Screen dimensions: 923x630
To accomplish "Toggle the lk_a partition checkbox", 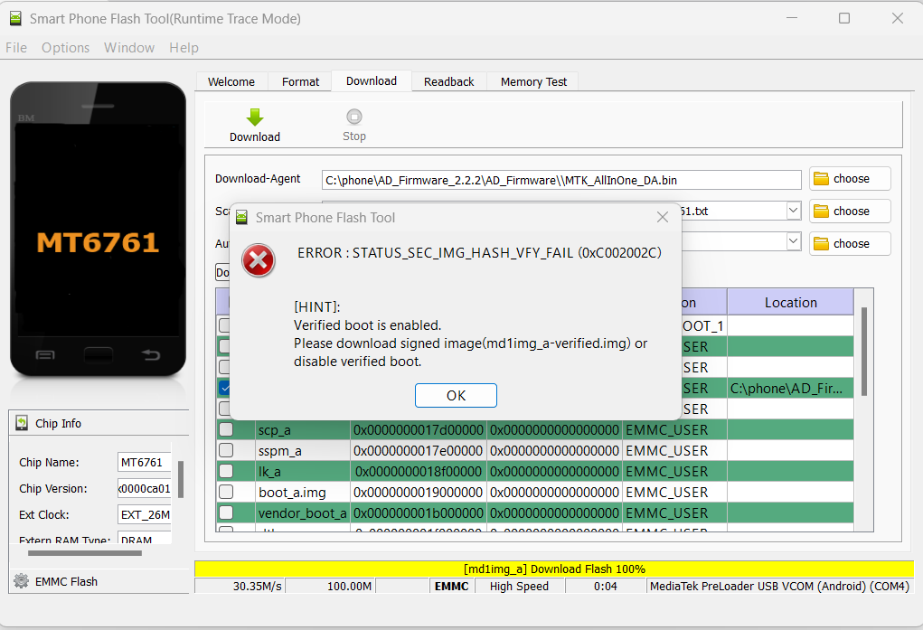I will (226, 471).
